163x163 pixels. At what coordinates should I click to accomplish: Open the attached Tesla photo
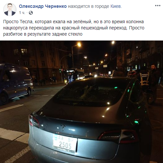pyautogui.click(x=81, y=102)
